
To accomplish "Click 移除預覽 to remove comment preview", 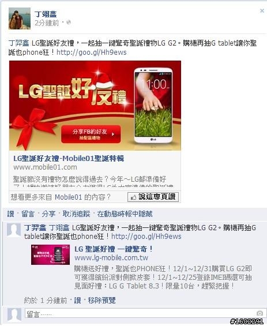I will (101, 300).
